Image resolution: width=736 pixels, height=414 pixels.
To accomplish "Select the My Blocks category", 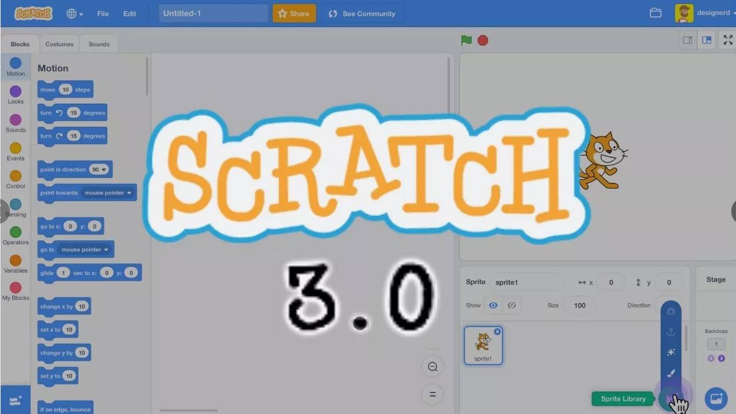I will click(16, 291).
